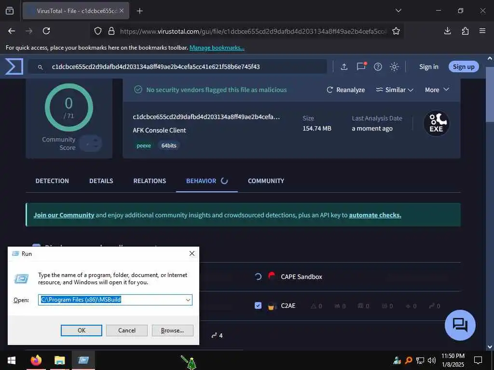
Task: Open the Run dialog Open combo dropdown arrow
Action: point(188,300)
